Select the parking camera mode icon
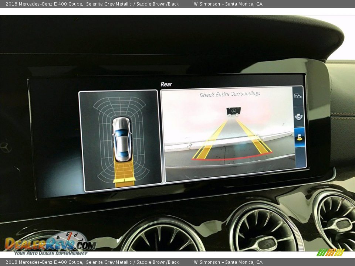Screen dimensions: 355x266 pyautogui.click(x=298, y=96)
